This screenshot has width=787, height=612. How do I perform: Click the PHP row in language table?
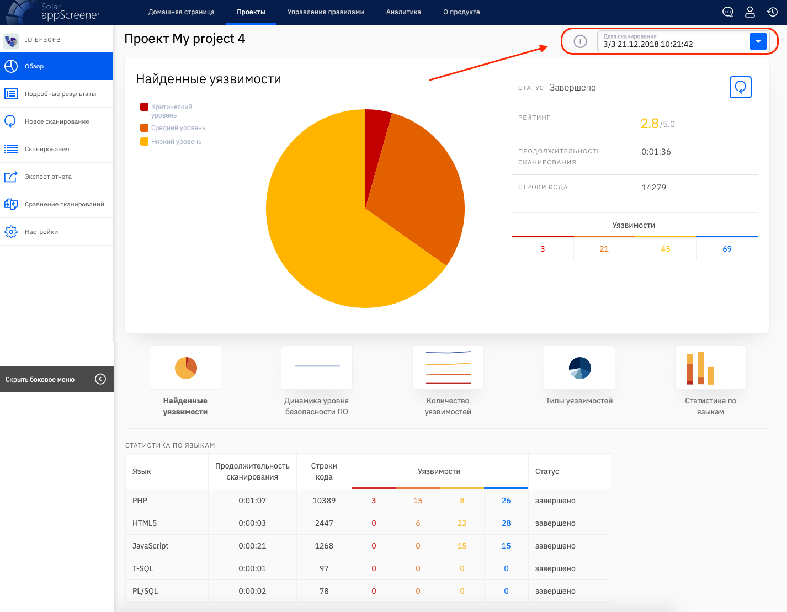click(368, 501)
